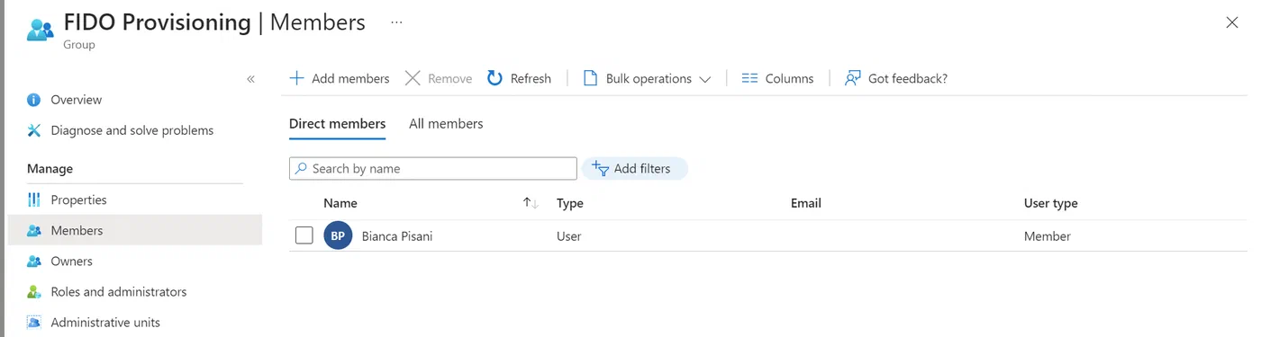The height and width of the screenshot is (337, 1261).
Task: Open the Owners page
Action: (x=72, y=262)
